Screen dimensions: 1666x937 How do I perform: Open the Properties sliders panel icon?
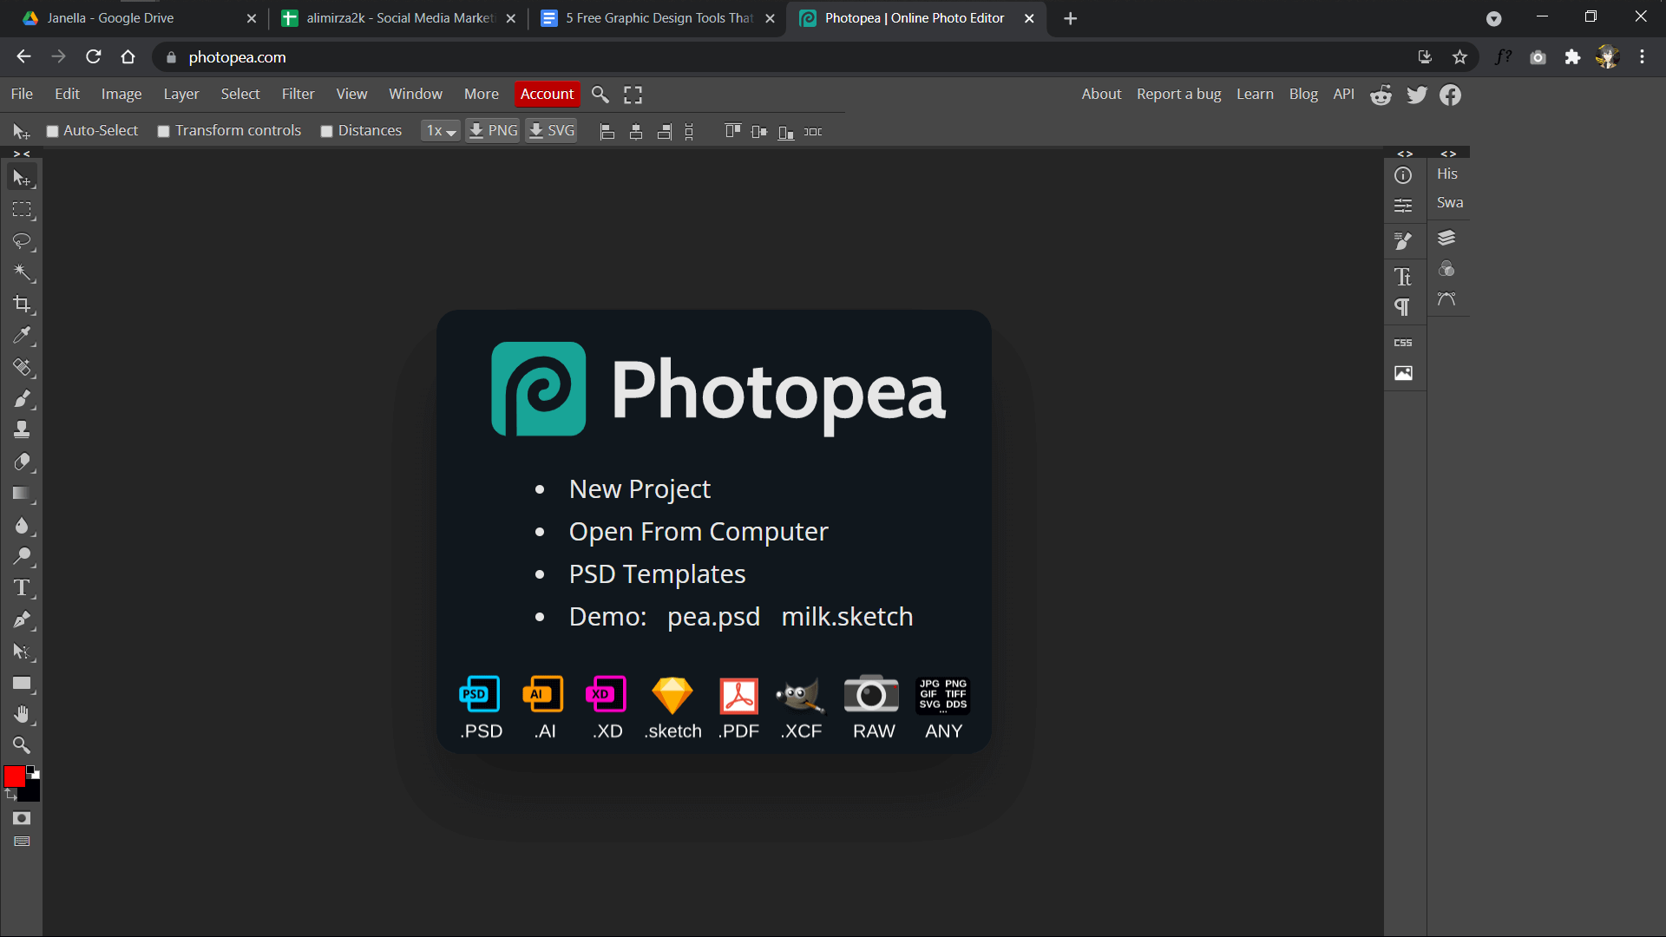click(1403, 206)
